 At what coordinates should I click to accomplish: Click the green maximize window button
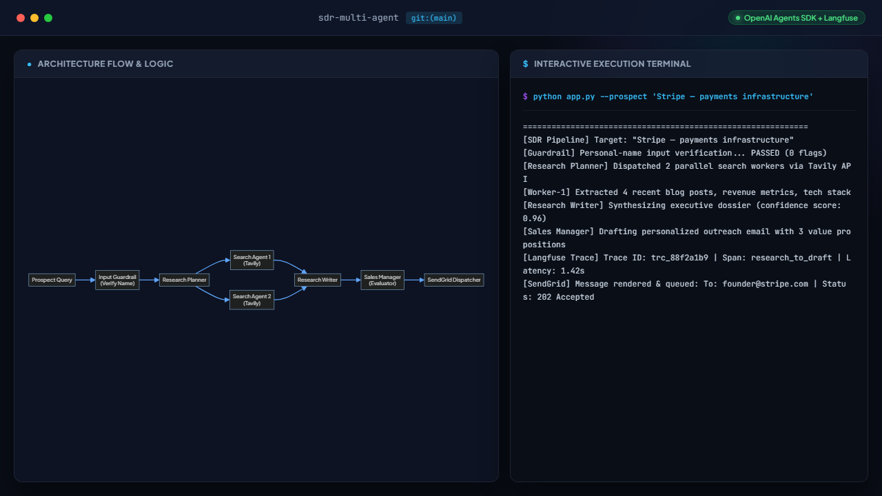[48, 18]
